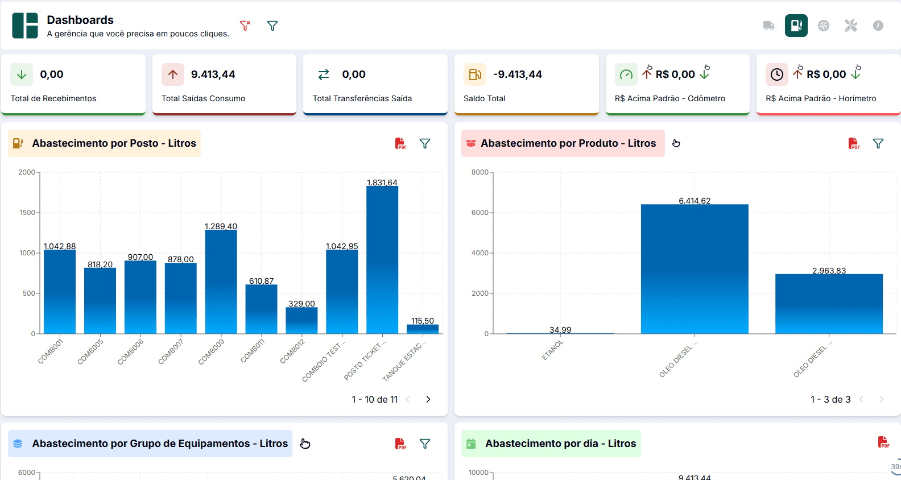The image size is (901, 480).
Task: Click hand pointer icon beside Produto title
Action: [x=676, y=143]
